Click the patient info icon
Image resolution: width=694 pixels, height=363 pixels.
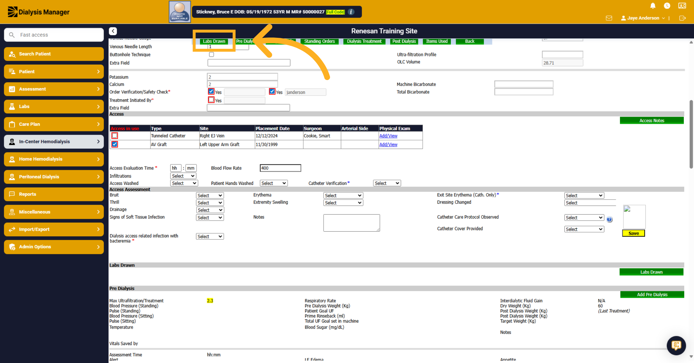pyautogui.click(x=351, y=12)
